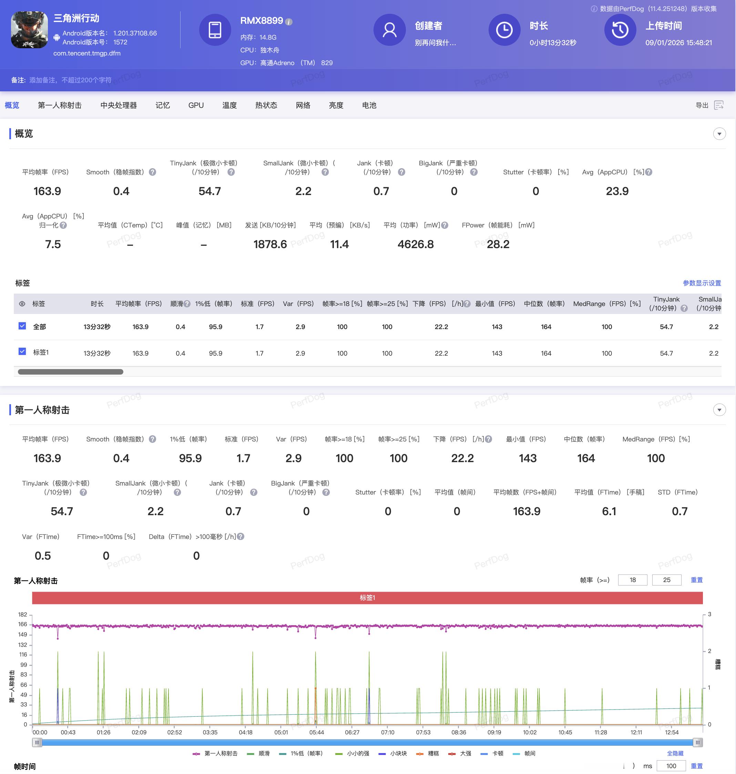Click the export icon next to 导出
Screen dimensions: 736x774
(719, 105)
